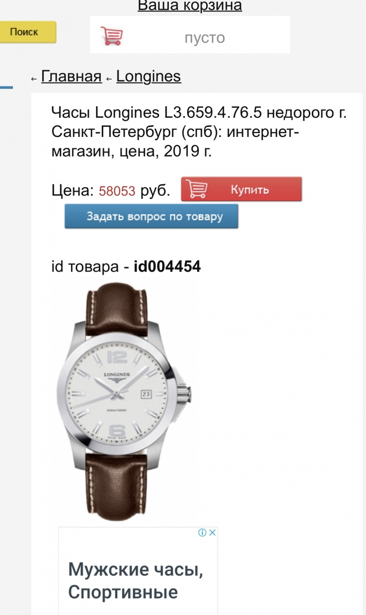Buy the watch with the Купить button
Image resolution: width=366 pixels, height=615 pixels.
tap(241, 189)
